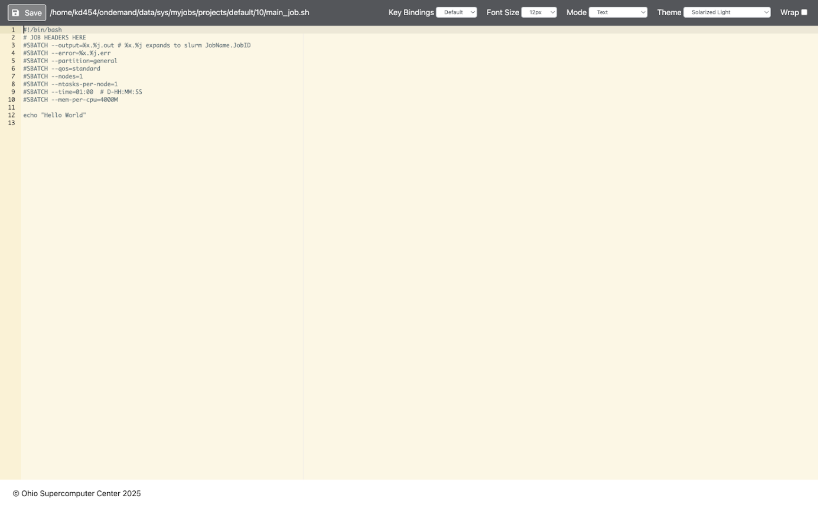Click line number 7 in gutter
Viewport: 818px width, 506px height.
click(13, 76)
